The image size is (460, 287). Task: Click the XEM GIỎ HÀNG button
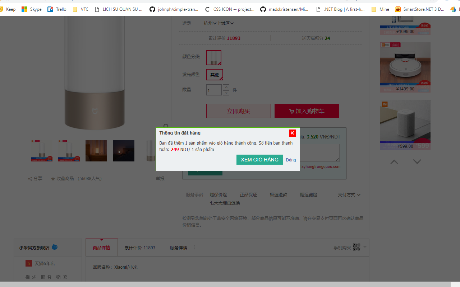(x=259, y=160)
